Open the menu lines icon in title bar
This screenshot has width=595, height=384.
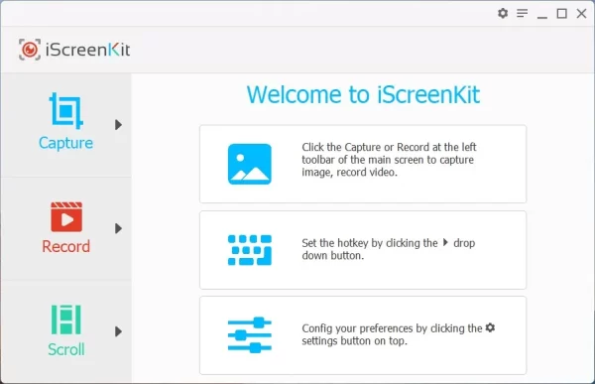[x=523, y=13]
